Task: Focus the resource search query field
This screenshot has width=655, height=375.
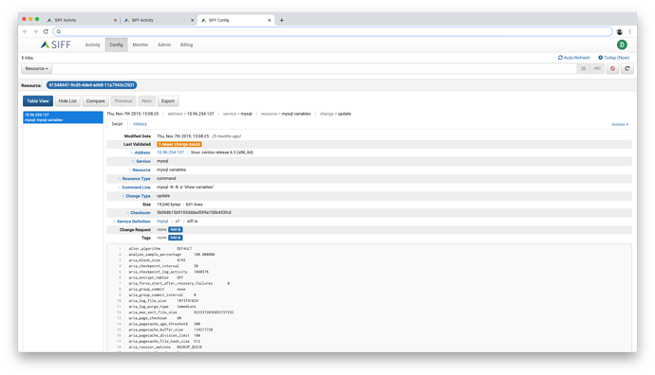Action: coord(314,69)
